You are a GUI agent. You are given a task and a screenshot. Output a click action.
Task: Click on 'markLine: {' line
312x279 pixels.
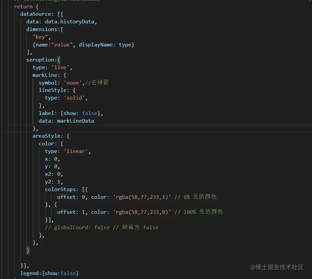click(x=49, y=75)
